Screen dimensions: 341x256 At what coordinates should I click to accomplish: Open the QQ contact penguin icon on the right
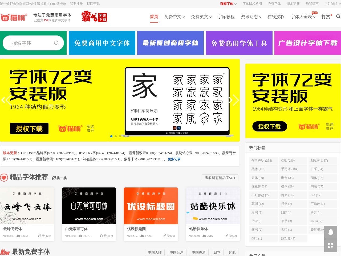330,232
